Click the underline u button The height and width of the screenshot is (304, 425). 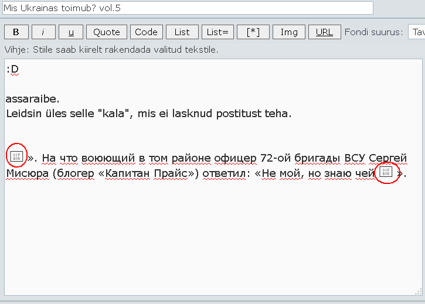(x=71, y=32)
